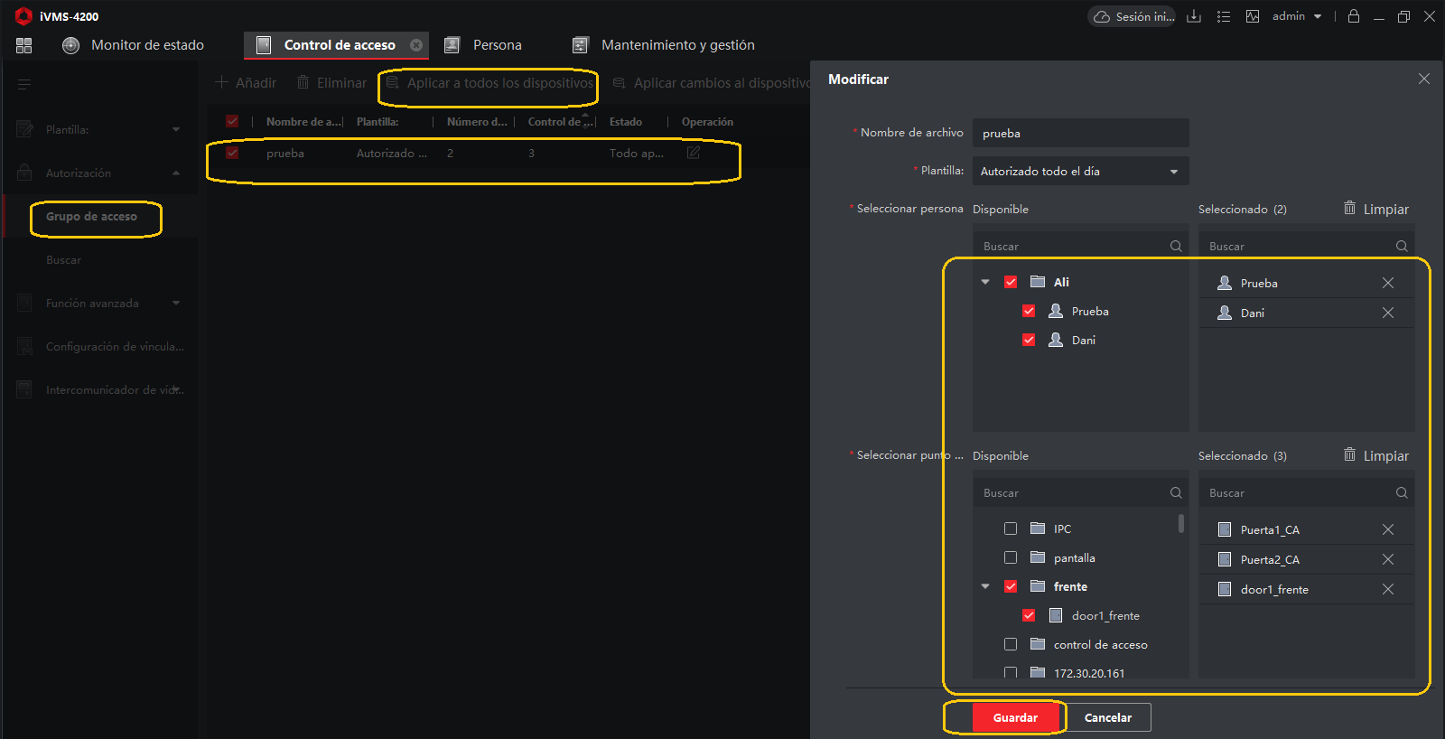This screenshot has height=739, width=1445.
Task: Click the Limpiar trash icon for persons
Action: 1349,208
